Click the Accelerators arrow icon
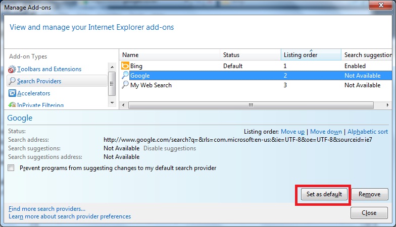396x227 pixels. [12, 93]
